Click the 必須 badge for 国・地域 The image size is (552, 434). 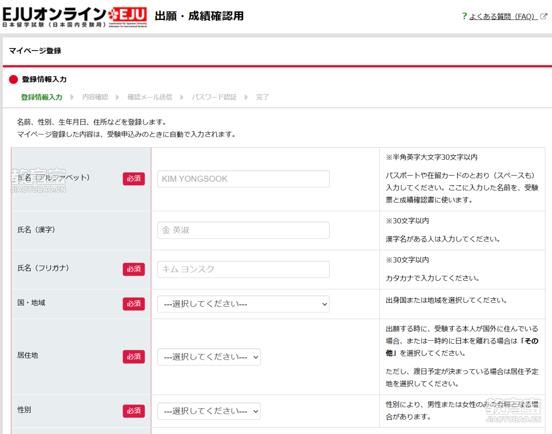[134, 304]
